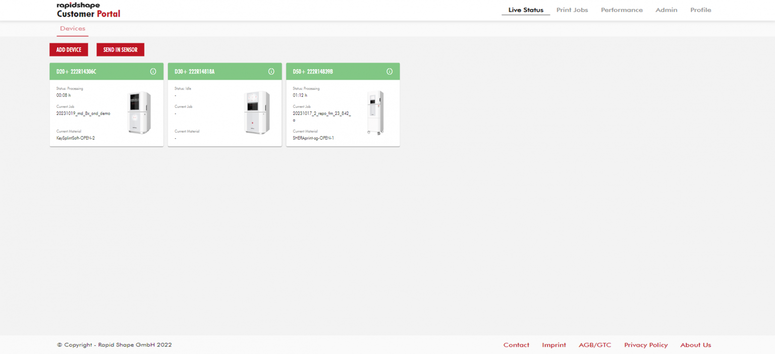
Task: Click the About Us footer link
Action: (x=695, y=345)
